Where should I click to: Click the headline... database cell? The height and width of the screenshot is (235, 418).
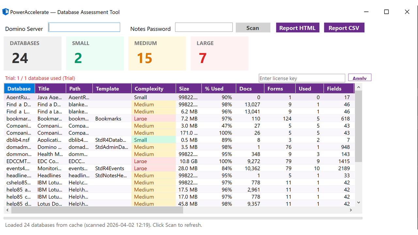click(x=19, y=175)
